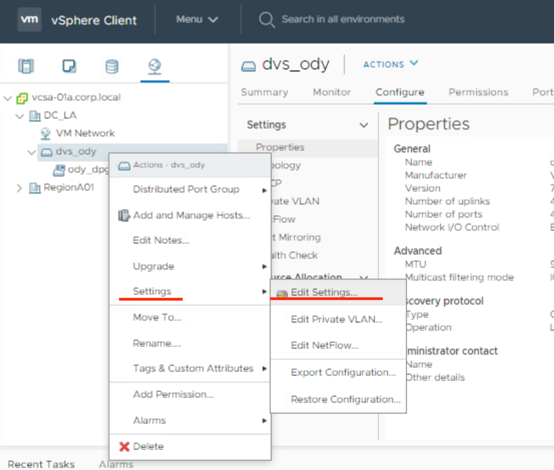Expand the Alarms submenu arrow

[264, 421]
